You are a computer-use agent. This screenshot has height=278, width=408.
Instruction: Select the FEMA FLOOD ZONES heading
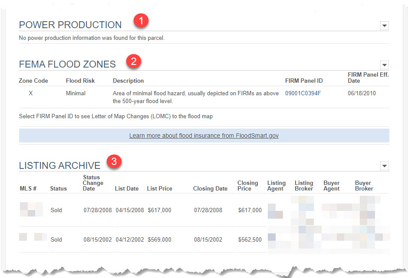[x=67, y=64]
